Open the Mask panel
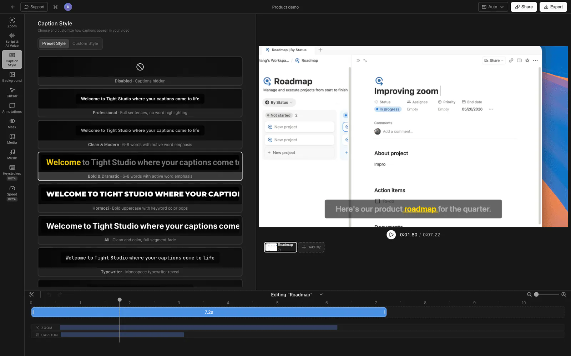 (12, 124)
